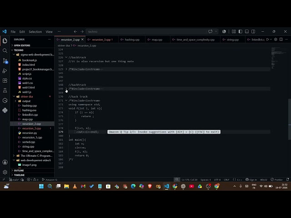Run the C++ file with play button
Viewport: 291px width, 218px height.
(268, 40)
